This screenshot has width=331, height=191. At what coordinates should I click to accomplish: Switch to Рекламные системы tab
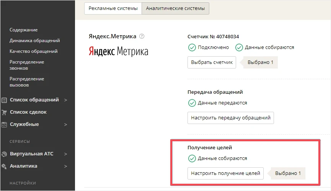coord(113,8)
